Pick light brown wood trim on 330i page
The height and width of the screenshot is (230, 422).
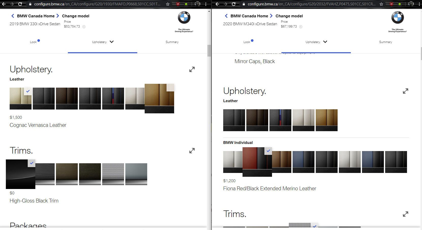67,174
